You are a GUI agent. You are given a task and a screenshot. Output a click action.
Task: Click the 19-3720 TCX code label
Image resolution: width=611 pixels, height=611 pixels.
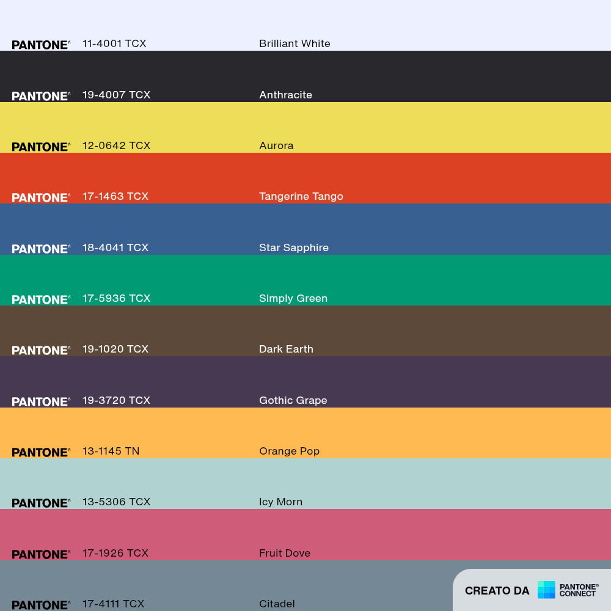(x=116, y=400)
